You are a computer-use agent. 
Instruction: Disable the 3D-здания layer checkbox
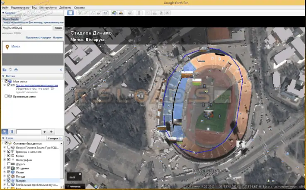point(9,168)
